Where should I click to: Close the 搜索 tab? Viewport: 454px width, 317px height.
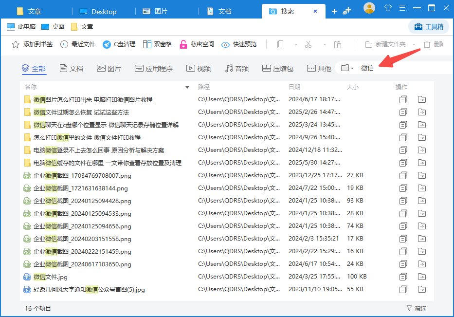(315, 11)
